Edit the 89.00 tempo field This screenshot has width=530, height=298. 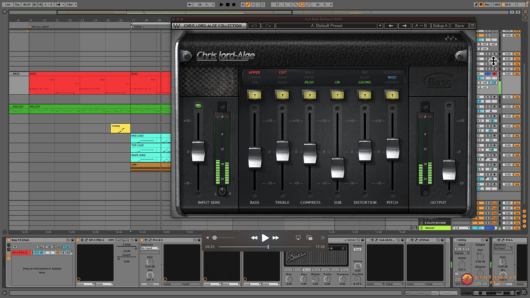point(27,5)
